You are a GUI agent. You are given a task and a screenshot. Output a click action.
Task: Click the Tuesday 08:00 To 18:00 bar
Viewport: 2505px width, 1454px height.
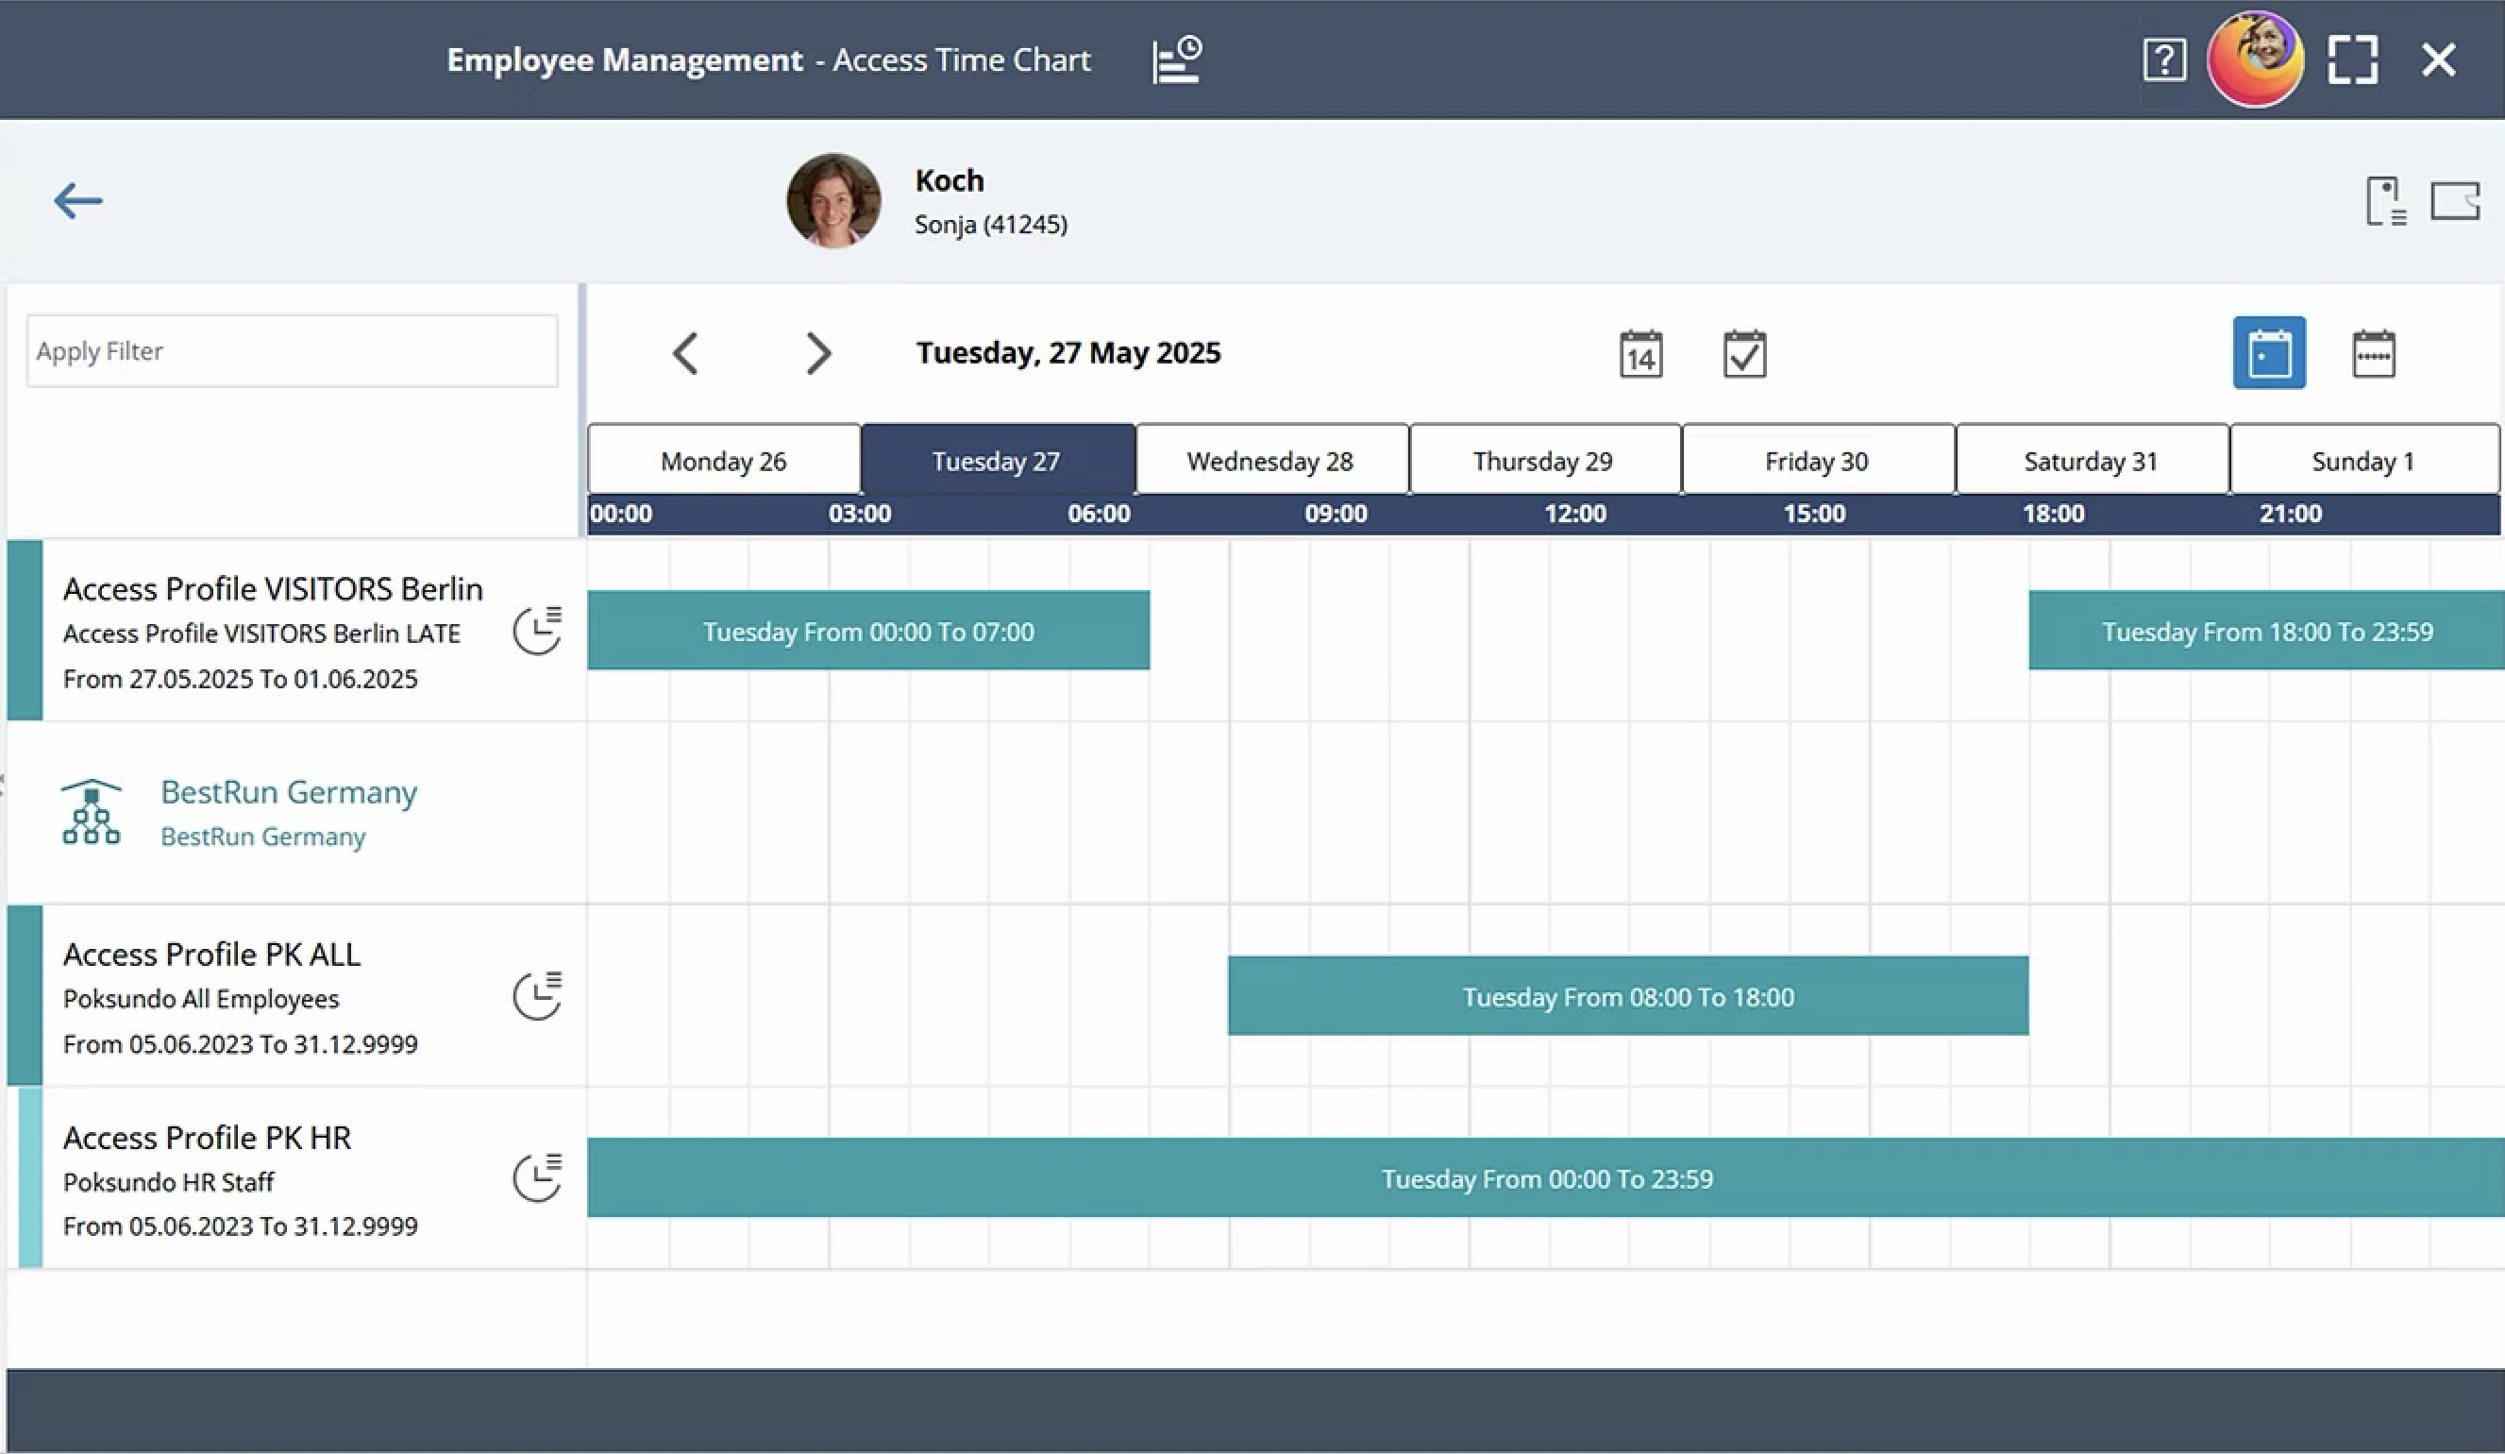pos(1628,995)
